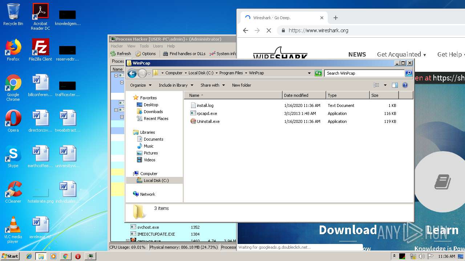Open Internet Explorer from the taskbar

(29, 256)
